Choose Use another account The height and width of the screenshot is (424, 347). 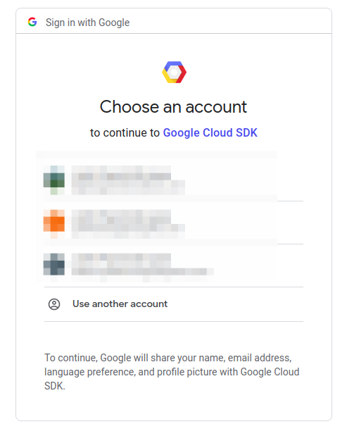coord(173,304)
